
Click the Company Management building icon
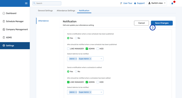point(4,29)
